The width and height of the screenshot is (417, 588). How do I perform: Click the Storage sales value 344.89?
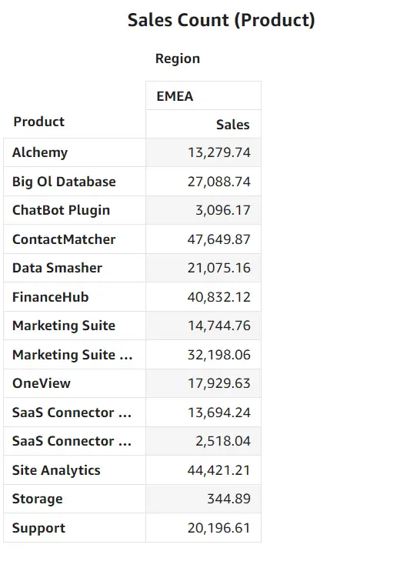coord(229,499)
